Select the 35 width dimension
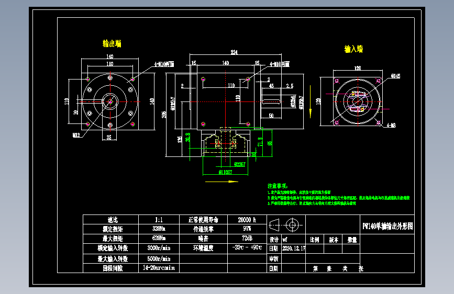The width and height of the screenshot is (454, 294). pyautogui.click(x=109, y=138)
